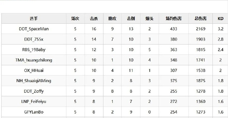Open player DDT_755x entry
This screenshot has height=118, width=228.
[x=34, y=39]
